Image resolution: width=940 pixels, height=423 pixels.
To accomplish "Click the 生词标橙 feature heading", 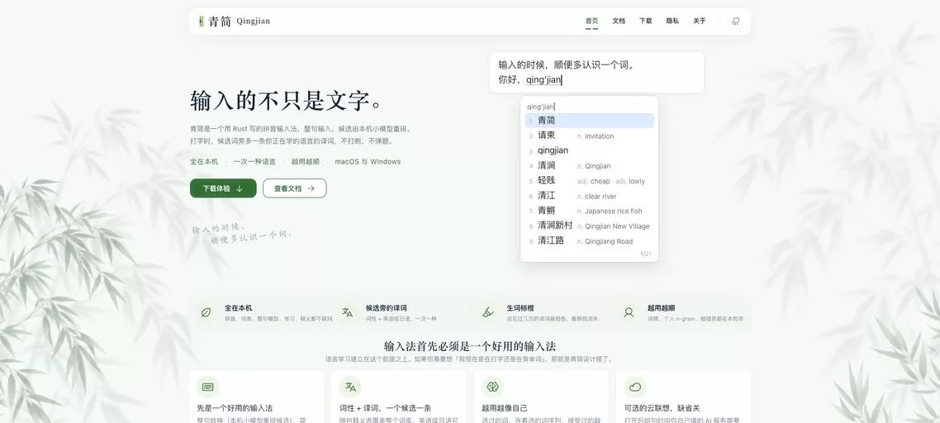I will [520, 308].
